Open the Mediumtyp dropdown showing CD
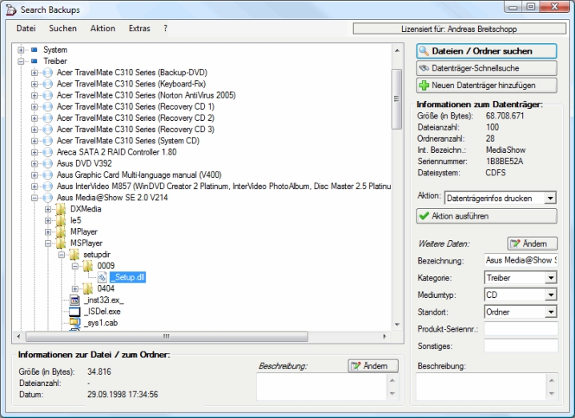Viewport: 575px width, 418px height. pyautogui.click(x=550, y=295)
